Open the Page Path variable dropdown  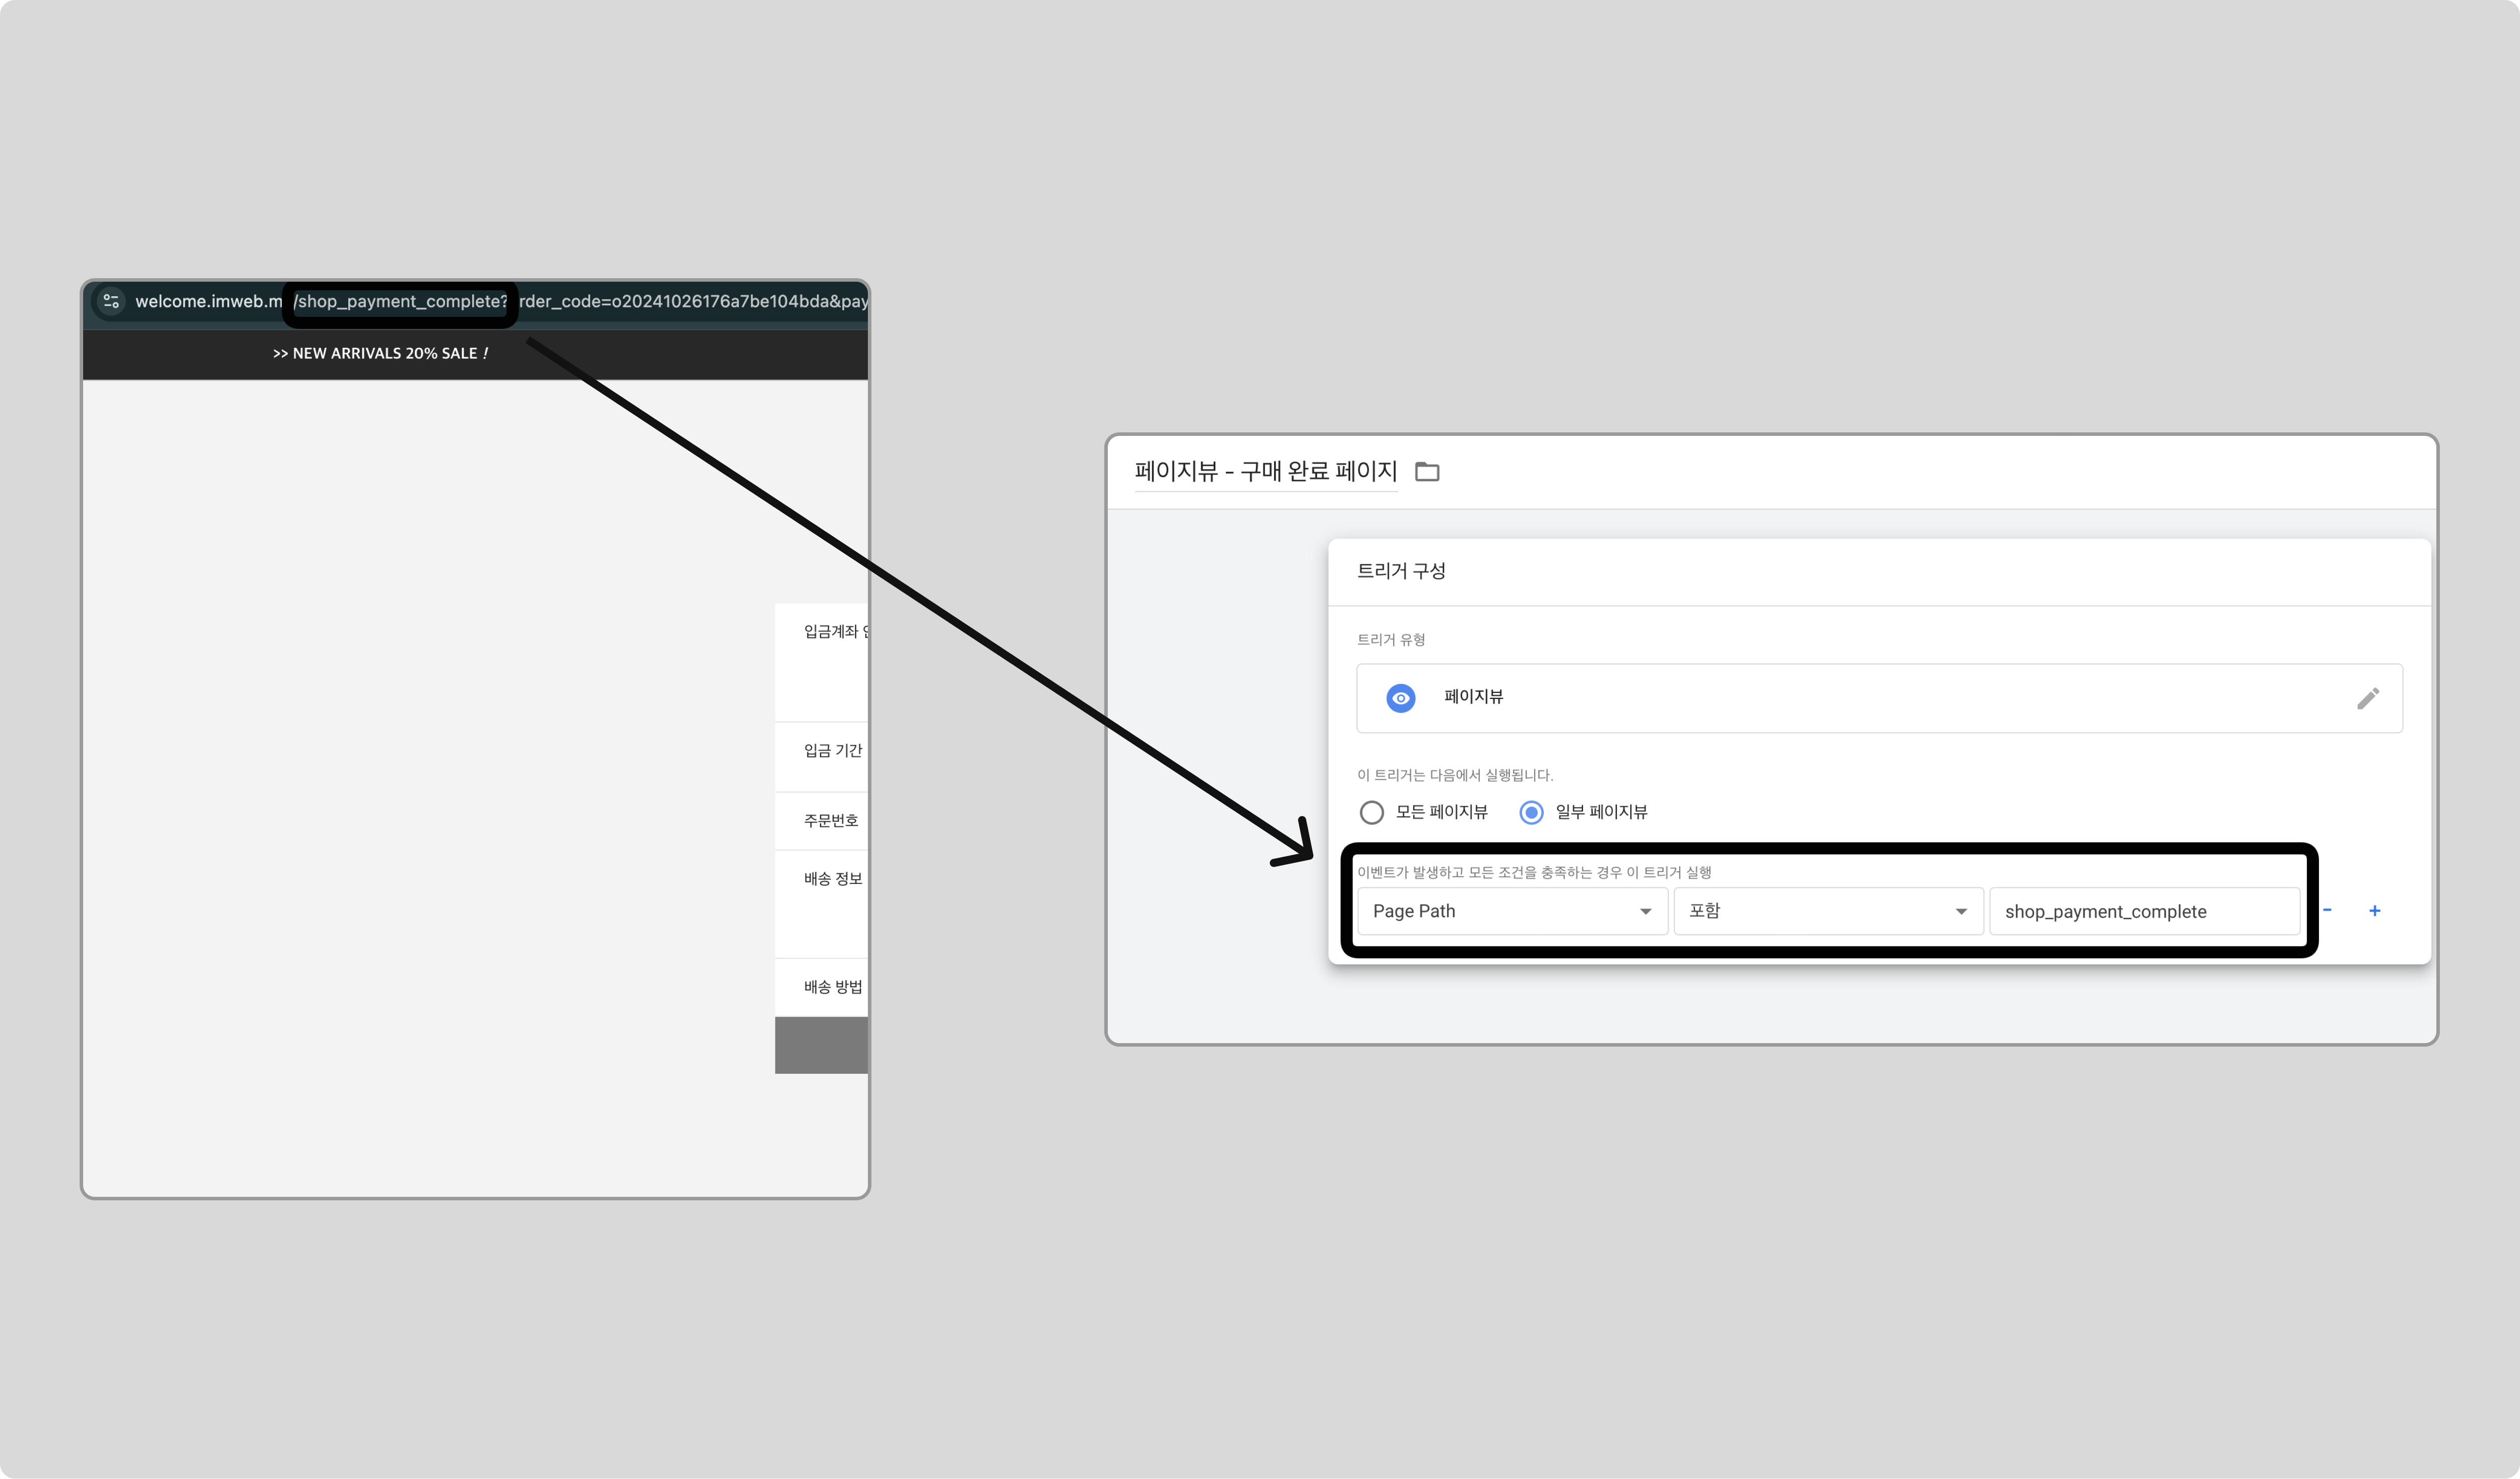[x=1512, y=911]
